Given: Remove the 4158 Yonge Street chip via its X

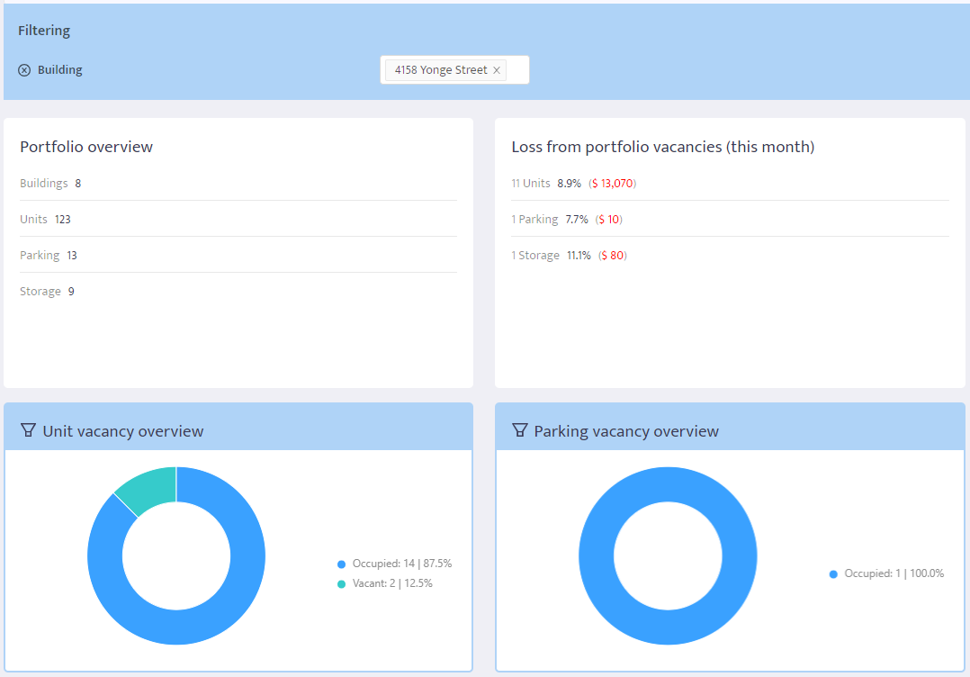Looking at the screenshot, I should point(496,69).
